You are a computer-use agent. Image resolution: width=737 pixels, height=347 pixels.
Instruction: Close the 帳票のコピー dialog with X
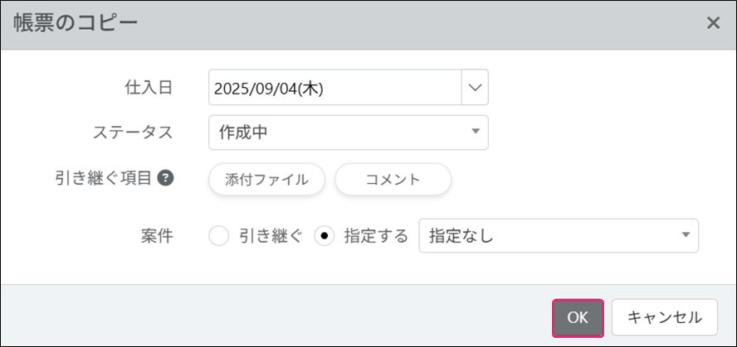point(713,23)
